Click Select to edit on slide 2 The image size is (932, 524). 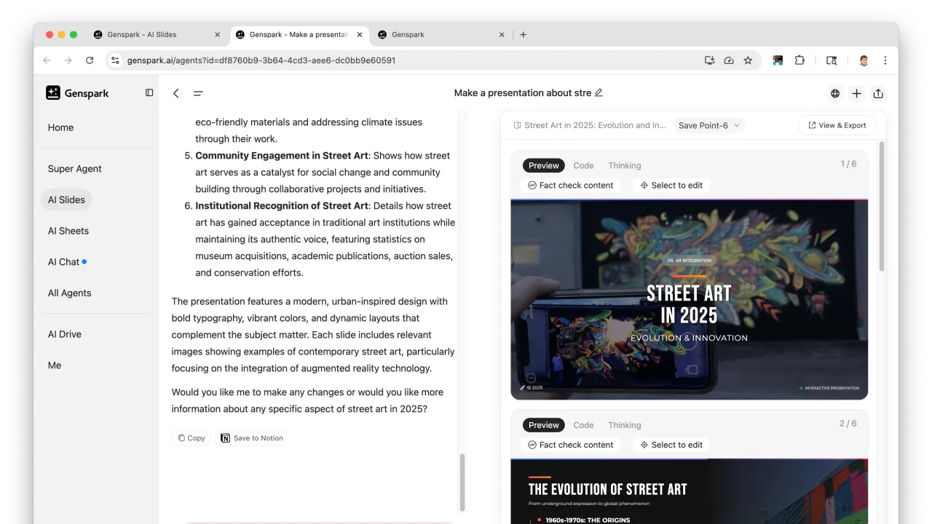(671, 445)
